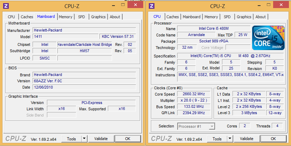
Task: Show About tab in left CPU-Z window
Action: click(115, 17)
